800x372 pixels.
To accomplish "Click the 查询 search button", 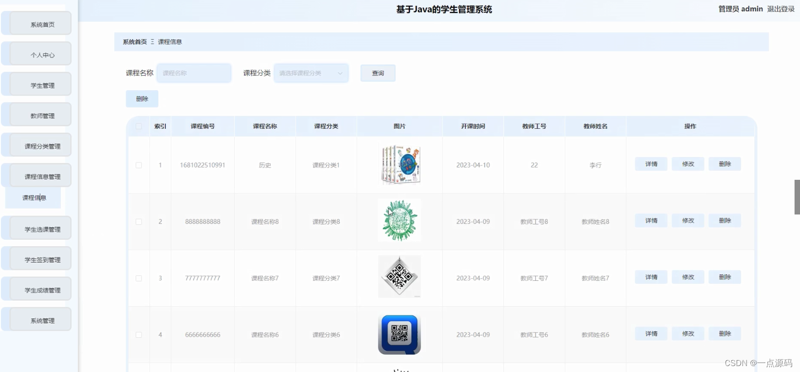I will tap(378, 73).
